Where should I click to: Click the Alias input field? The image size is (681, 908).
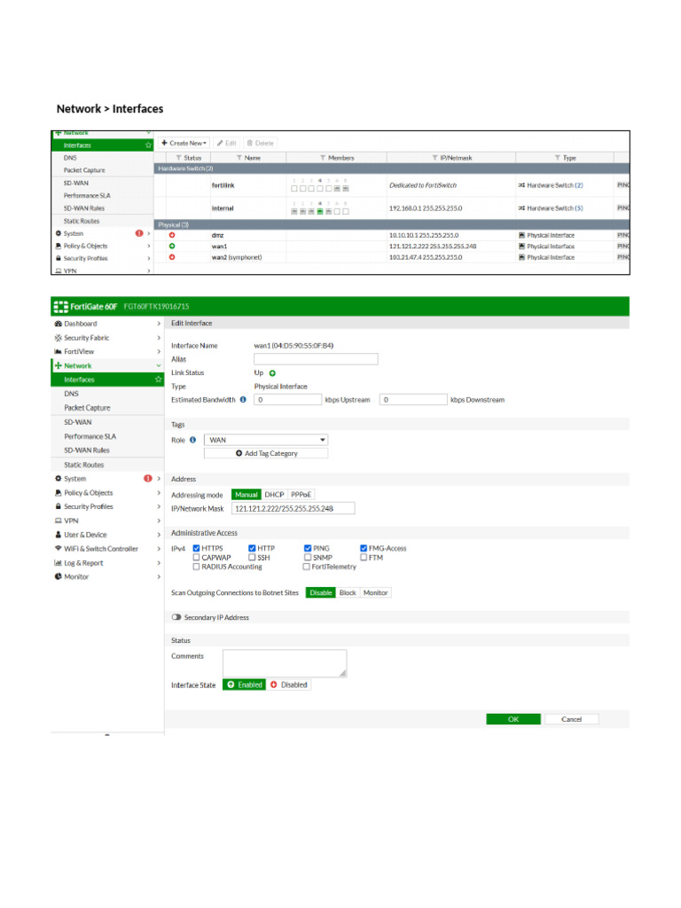point(316,359)
